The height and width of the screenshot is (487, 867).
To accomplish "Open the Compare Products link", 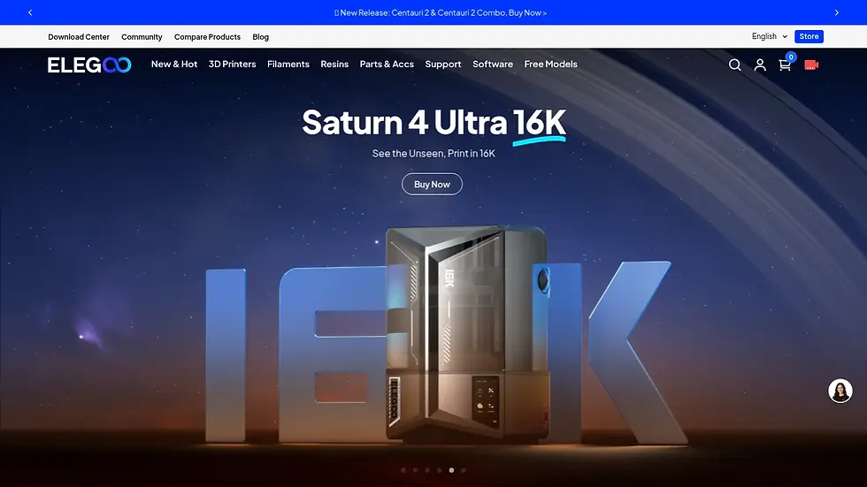I will point(207,37).
